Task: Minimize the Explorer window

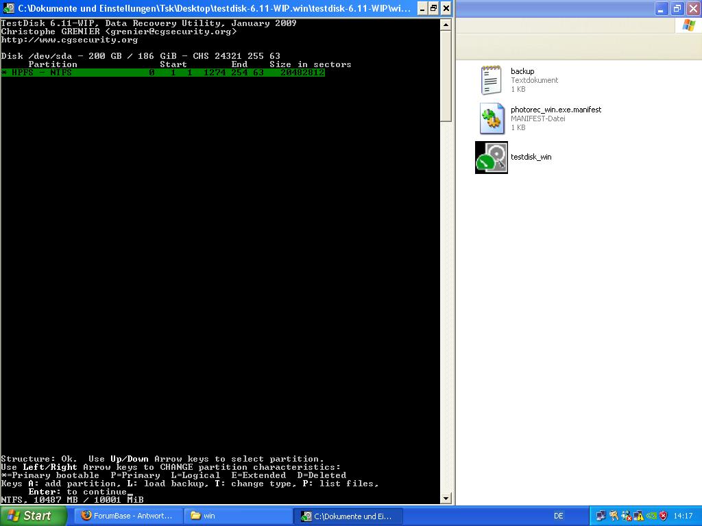Action: tap(662, 8)
